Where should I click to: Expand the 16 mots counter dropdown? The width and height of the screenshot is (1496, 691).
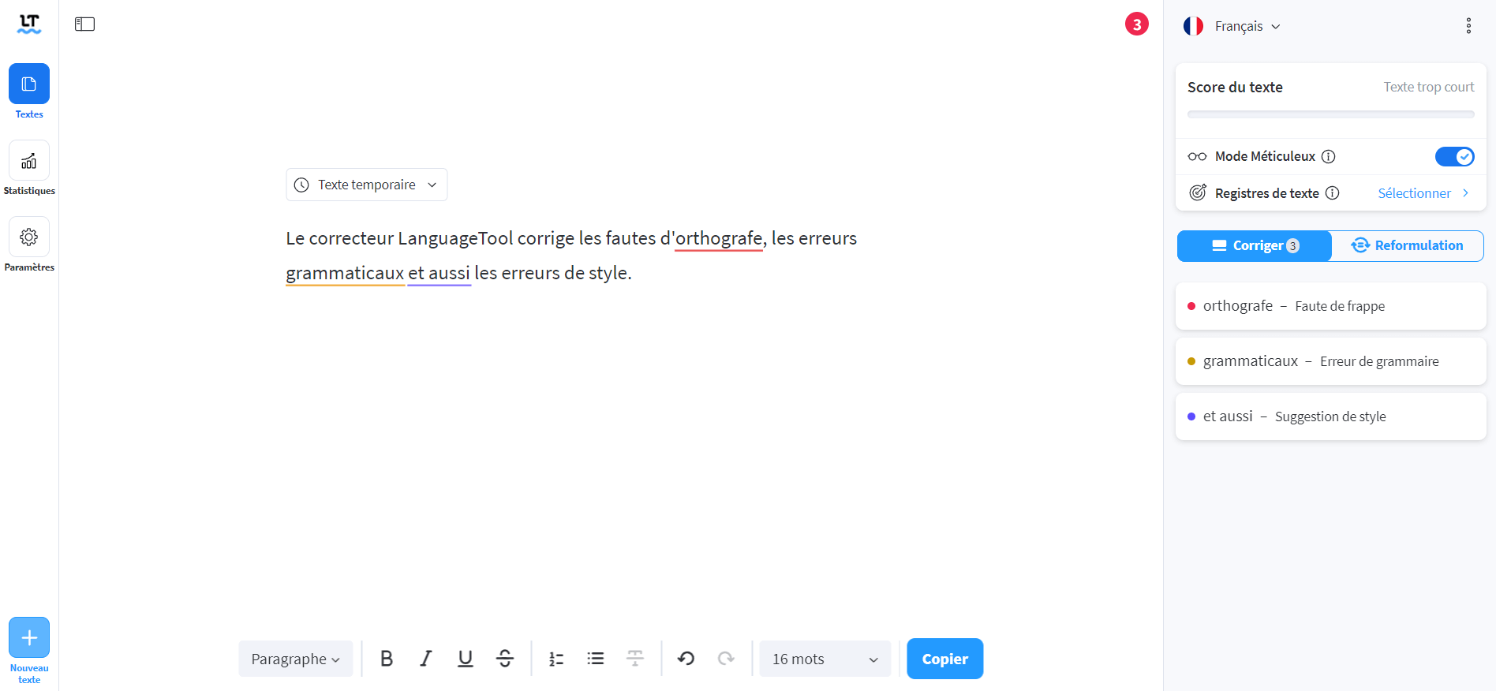pyautogui.click(x=825, y=659)
